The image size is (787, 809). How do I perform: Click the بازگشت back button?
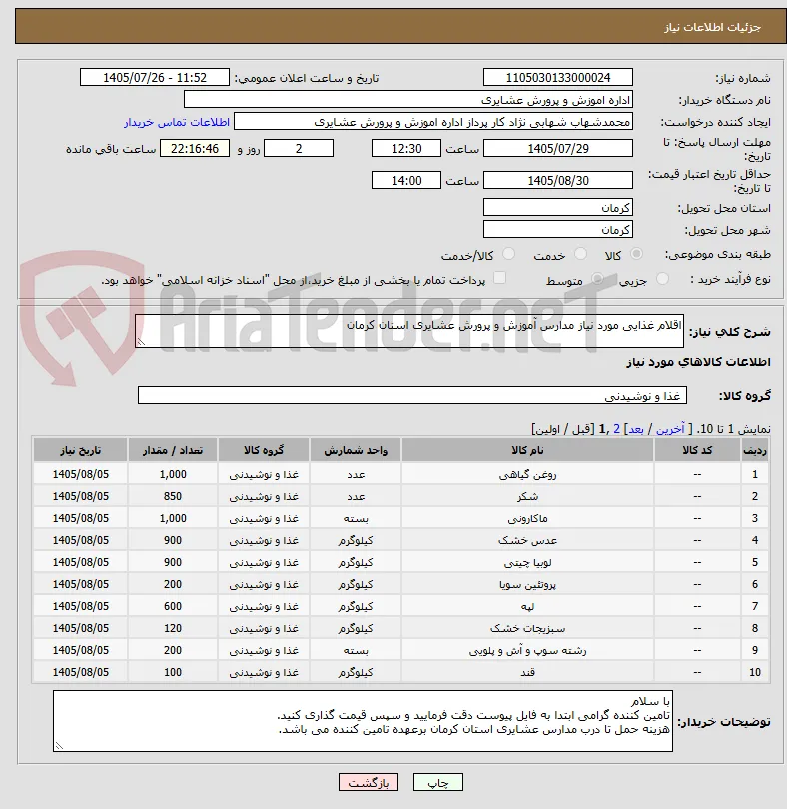click(x=368, y=782)
